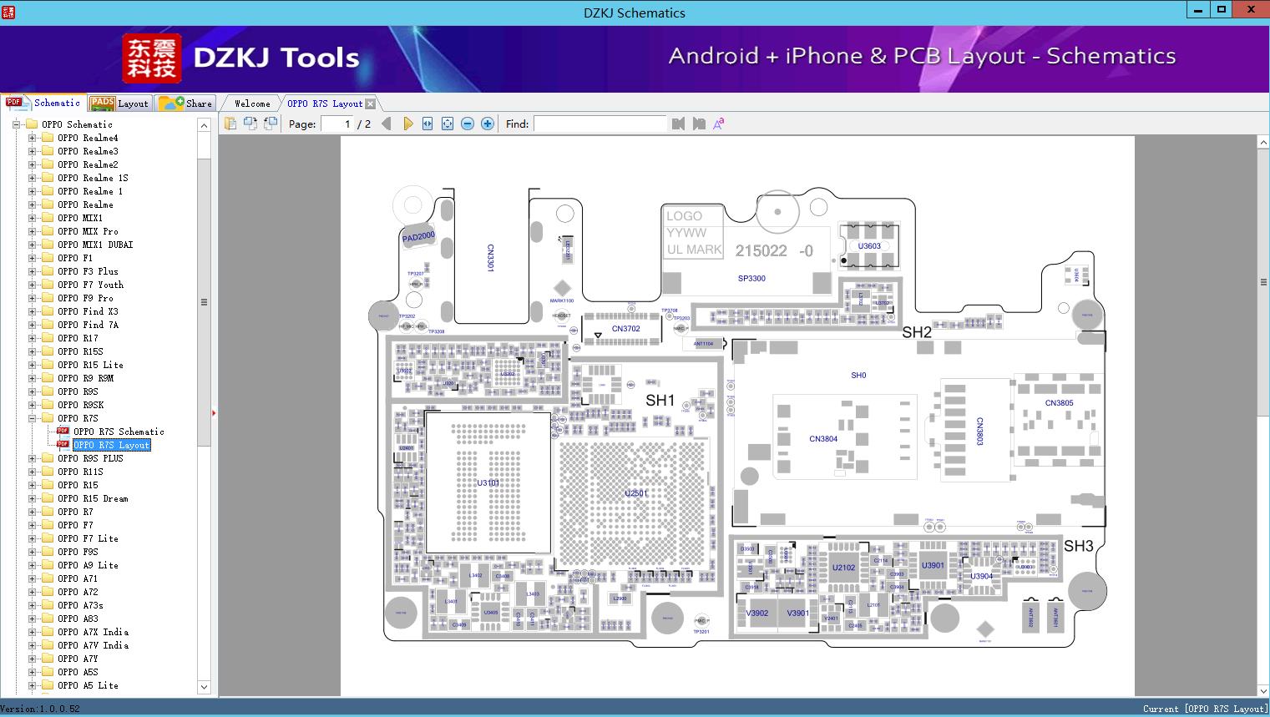1270x717 pixels.
Task: Select the OPPO R9 R9M folder
Action: click(x=85, y=378)
